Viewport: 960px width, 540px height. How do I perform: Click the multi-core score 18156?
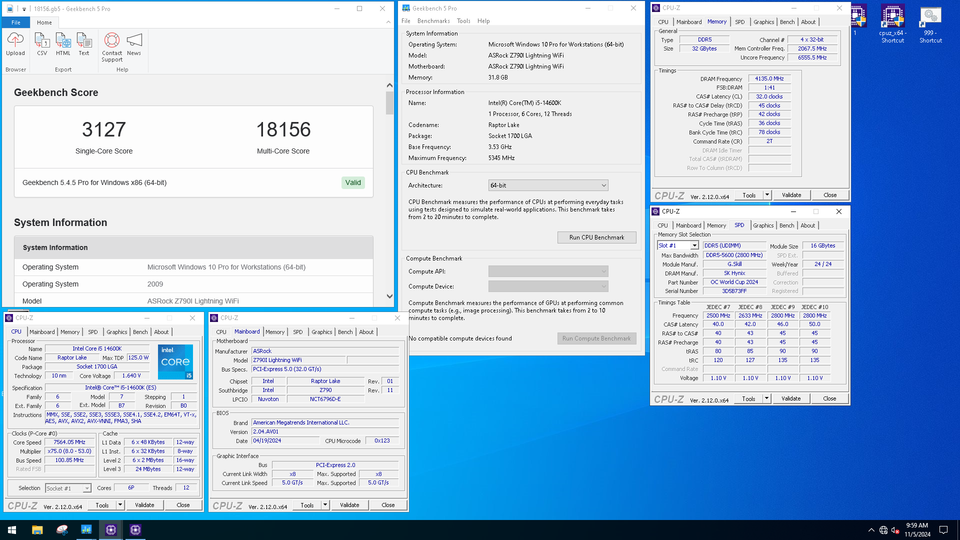(283, 129)
